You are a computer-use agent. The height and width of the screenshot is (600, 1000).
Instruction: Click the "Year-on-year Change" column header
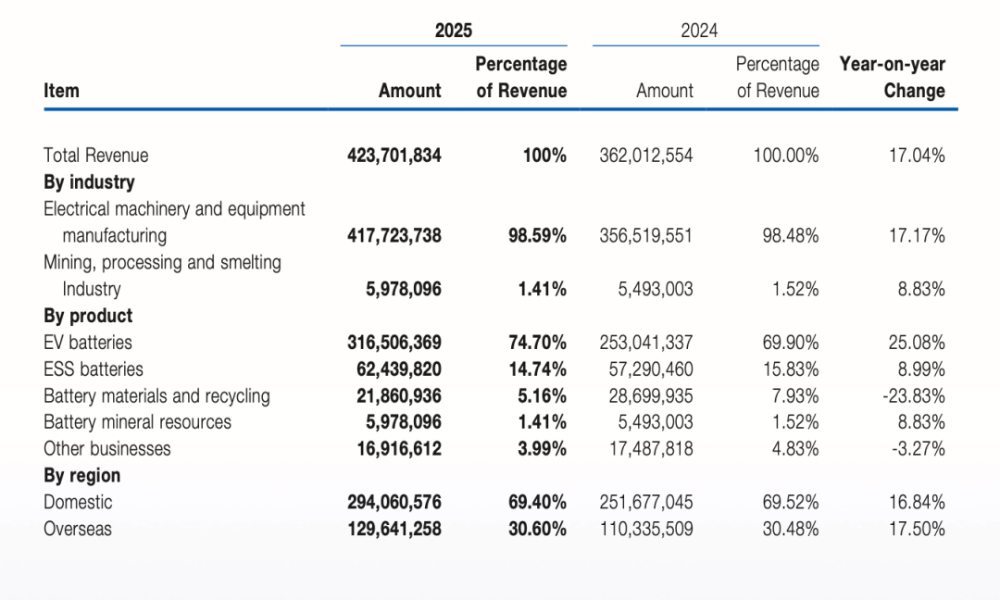coord(892,78)
